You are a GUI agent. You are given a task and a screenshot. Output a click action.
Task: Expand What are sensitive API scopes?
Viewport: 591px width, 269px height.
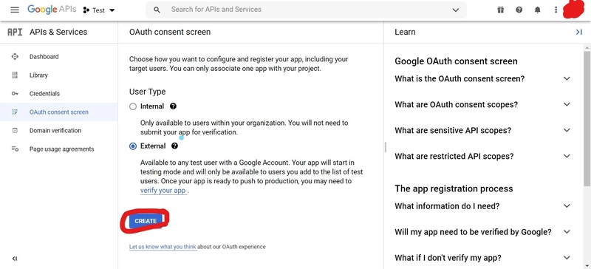point(482,131)
